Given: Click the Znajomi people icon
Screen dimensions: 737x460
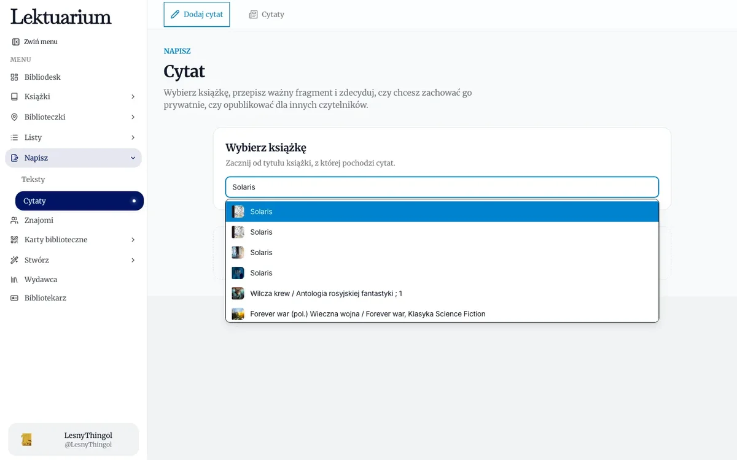Looking at the screenshot, I should coord(15,220).
